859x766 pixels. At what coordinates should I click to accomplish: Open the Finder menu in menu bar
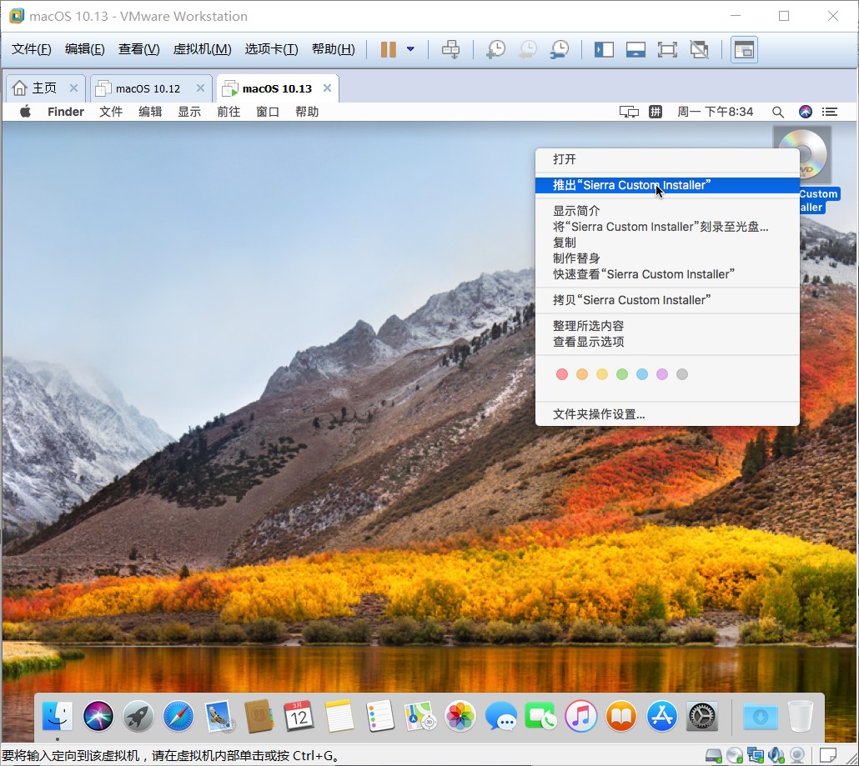pos(66,112)
